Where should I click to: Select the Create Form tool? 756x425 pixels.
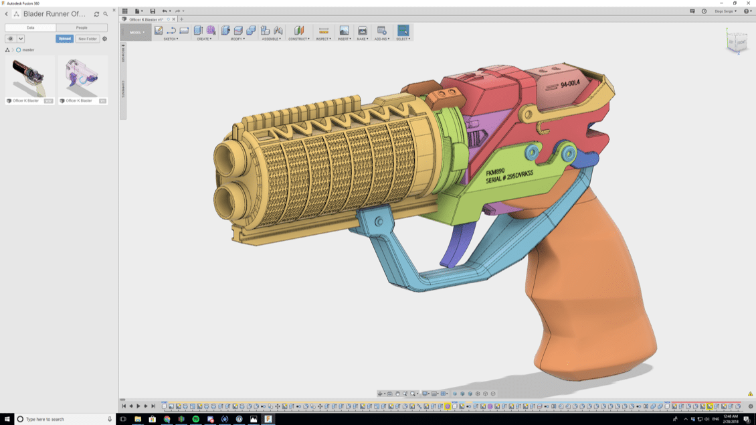(211, 30)
